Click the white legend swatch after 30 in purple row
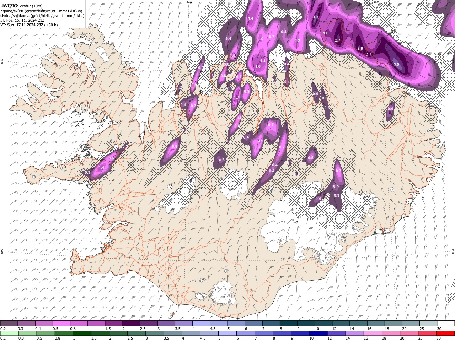455x341 pixels. coord(446,324)
